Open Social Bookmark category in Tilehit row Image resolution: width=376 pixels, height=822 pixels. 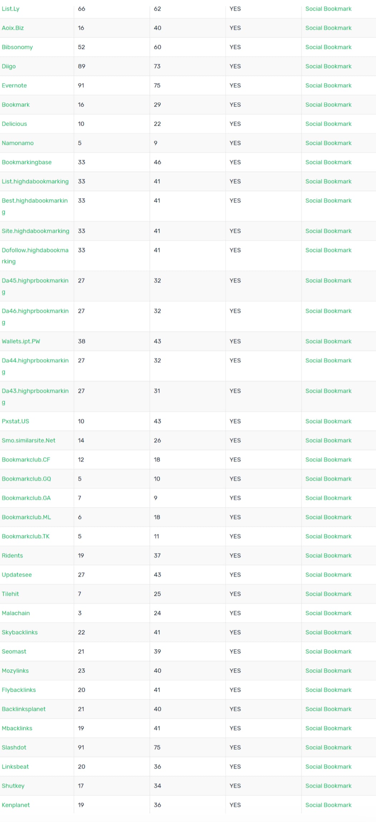click(x=328, y=594)
